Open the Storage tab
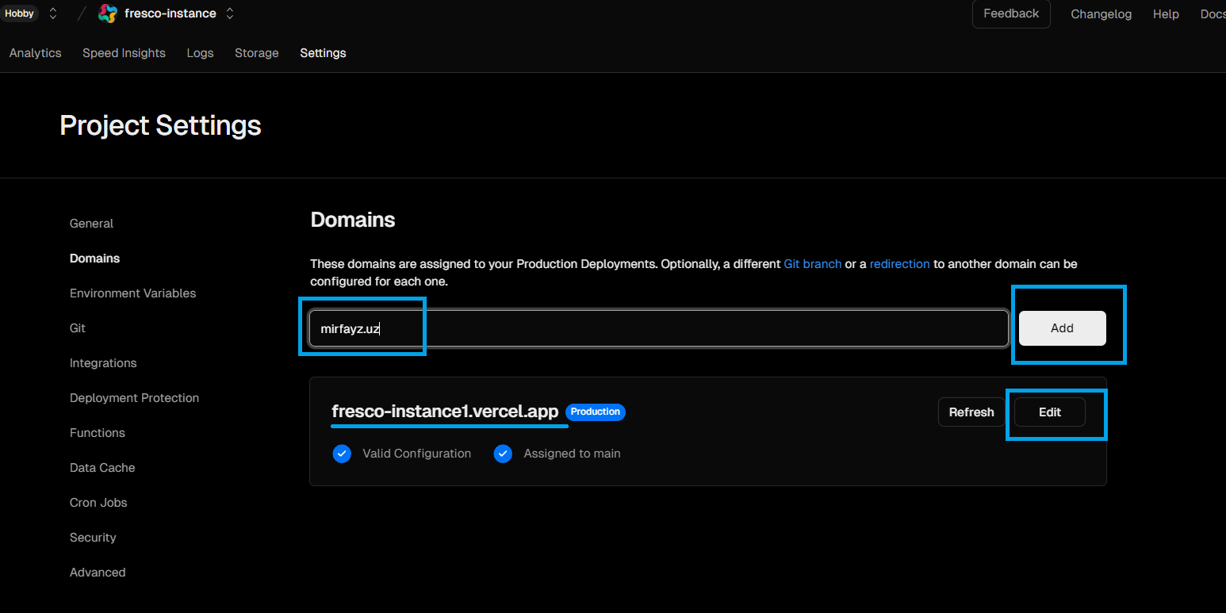The width and height of the screenshot is (1226, 613). point(256,53)
